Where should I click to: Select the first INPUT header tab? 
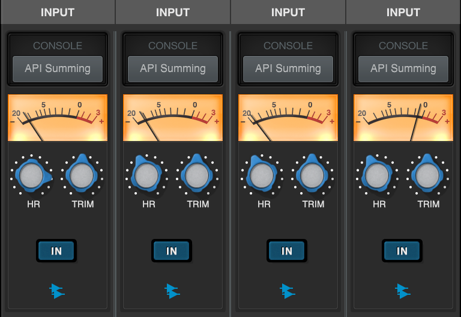[58, 12]
